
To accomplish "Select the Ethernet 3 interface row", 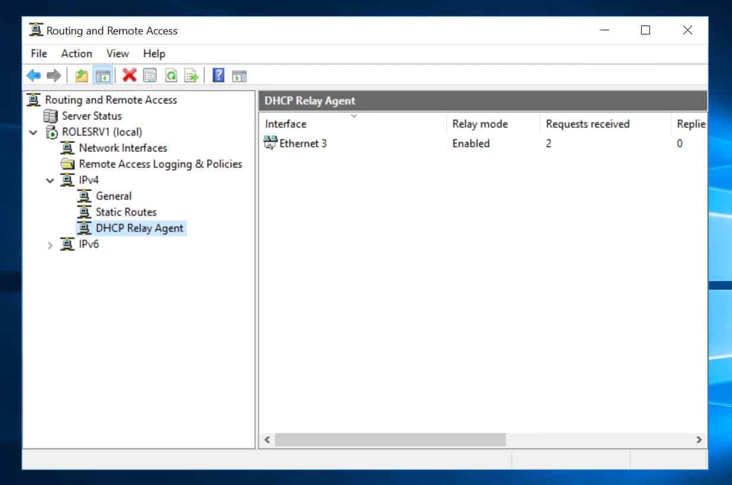I will (x=484, y=143).
